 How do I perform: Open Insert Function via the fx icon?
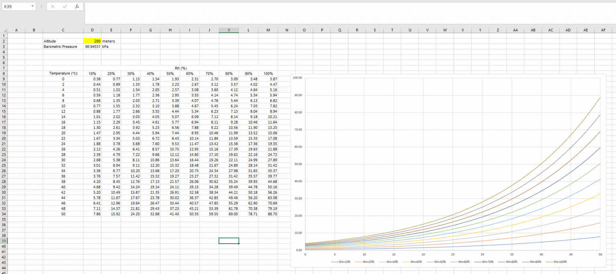pyautogui.click(x=77, y=6)
